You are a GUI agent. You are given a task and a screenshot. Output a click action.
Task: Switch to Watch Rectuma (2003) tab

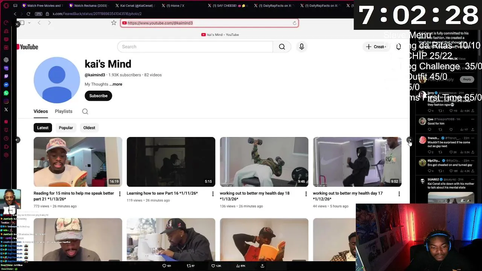click(x=89, y=6)
